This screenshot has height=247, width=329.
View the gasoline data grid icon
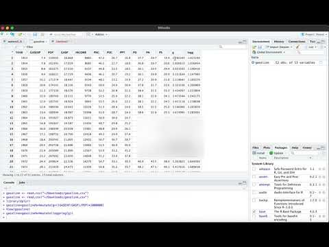[321, 62]
